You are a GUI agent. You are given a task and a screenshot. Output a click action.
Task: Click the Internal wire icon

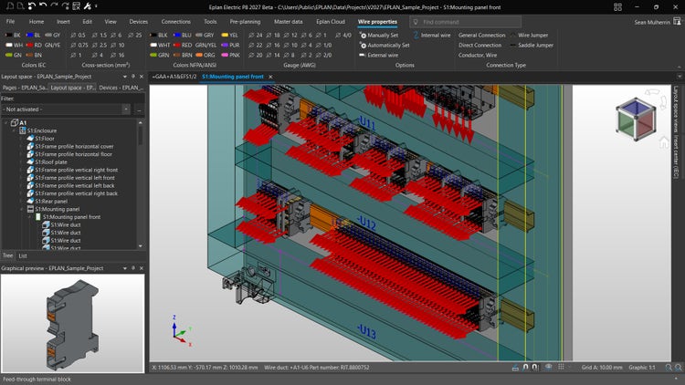pyautogui.click(x=416, y=35)
